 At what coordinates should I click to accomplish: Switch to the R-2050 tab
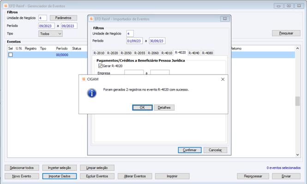point(126,53)
